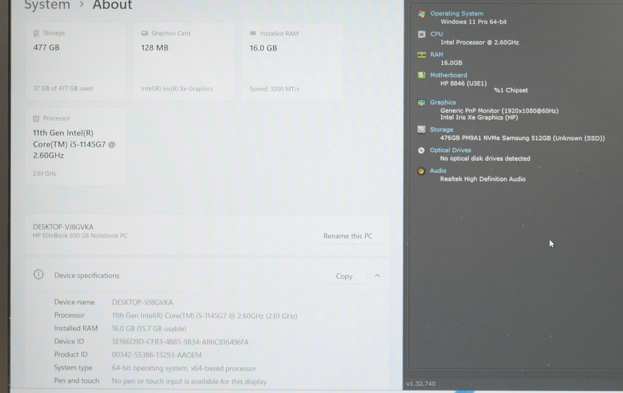This screenshot has width=623, height=393.
Task: Click the CPU chip icon in Speccy
Action: 421,34
